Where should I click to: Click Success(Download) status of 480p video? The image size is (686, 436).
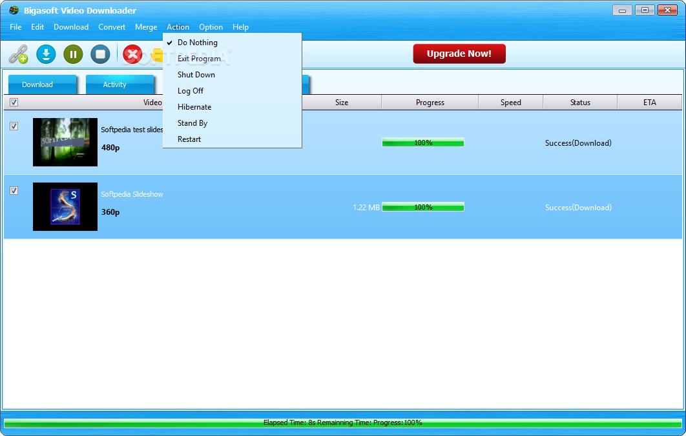(578, 143)
